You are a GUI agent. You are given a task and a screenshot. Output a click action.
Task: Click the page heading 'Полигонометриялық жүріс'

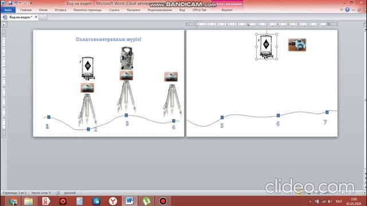(108, 39)
